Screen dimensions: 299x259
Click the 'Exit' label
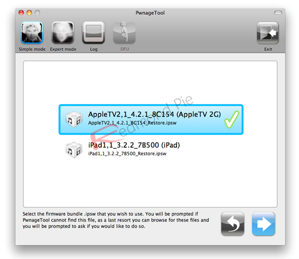(268, 49)
